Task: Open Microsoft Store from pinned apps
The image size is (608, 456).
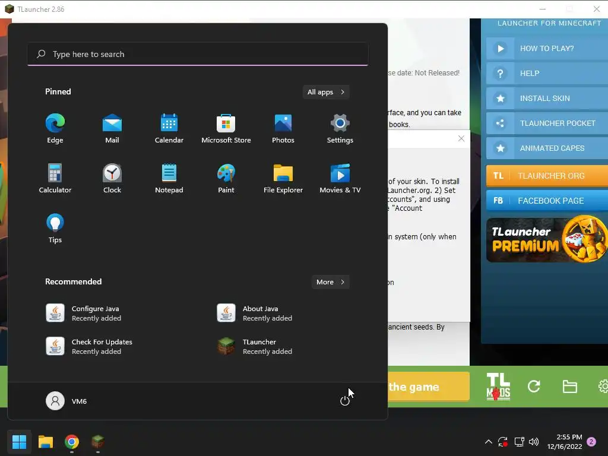Action: (x=226, y=129)
